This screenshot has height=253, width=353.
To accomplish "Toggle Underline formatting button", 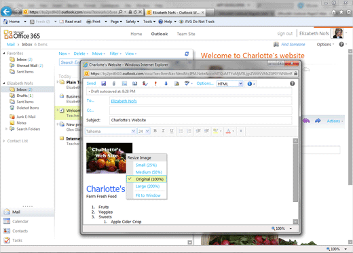I will click(172, 131).
